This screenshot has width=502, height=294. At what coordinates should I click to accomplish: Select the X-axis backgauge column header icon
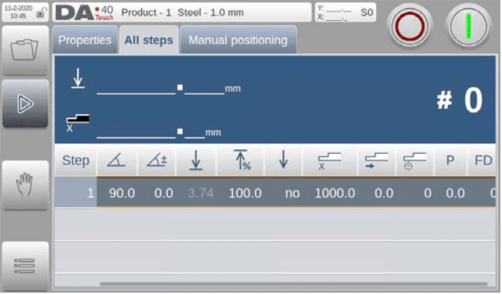click(x=329, y=160)
